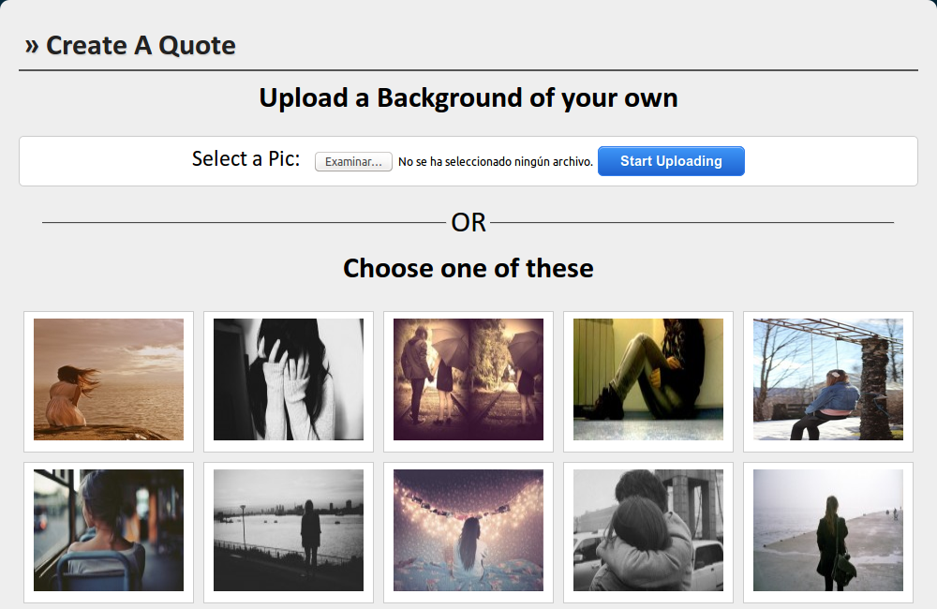Select the grayscale silhouette by the river thumbnail
The height and width of the screenshot is (609, 937).
click(x=289, y=530)
